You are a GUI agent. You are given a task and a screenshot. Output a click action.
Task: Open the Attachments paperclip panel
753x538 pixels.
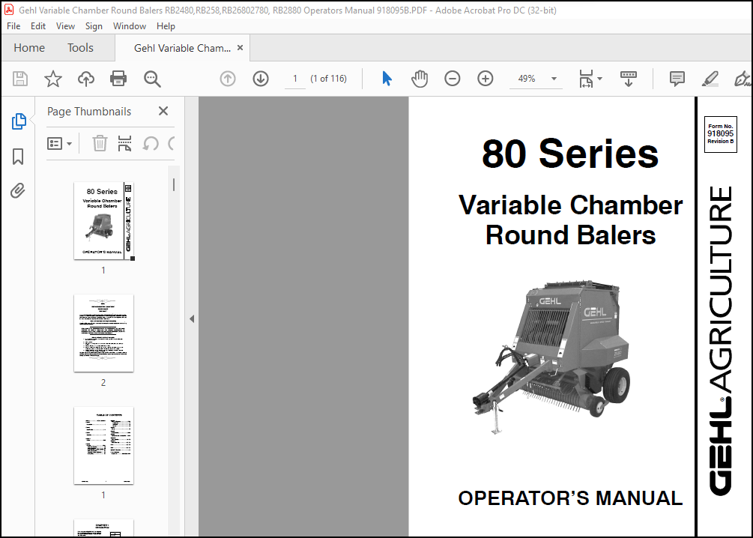coord(18,191)
